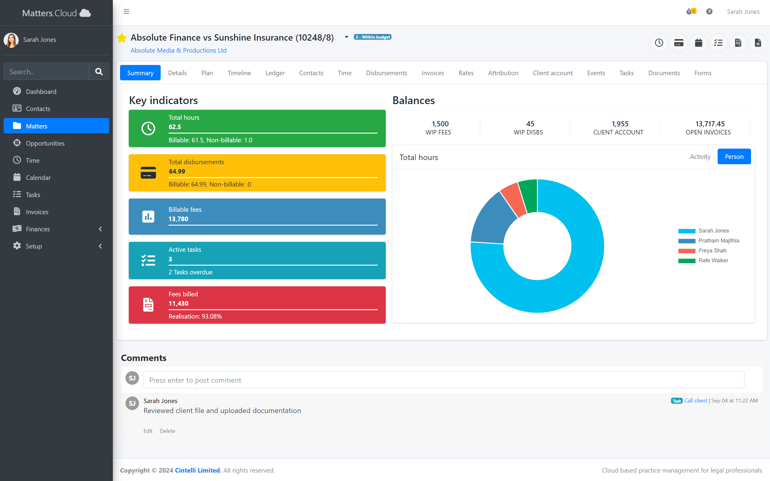Image resolution: width=770 pixels, height=481 pixels.
Task: Open the help question mark icon
Action: pyautogui.click(x=709, y=11)
